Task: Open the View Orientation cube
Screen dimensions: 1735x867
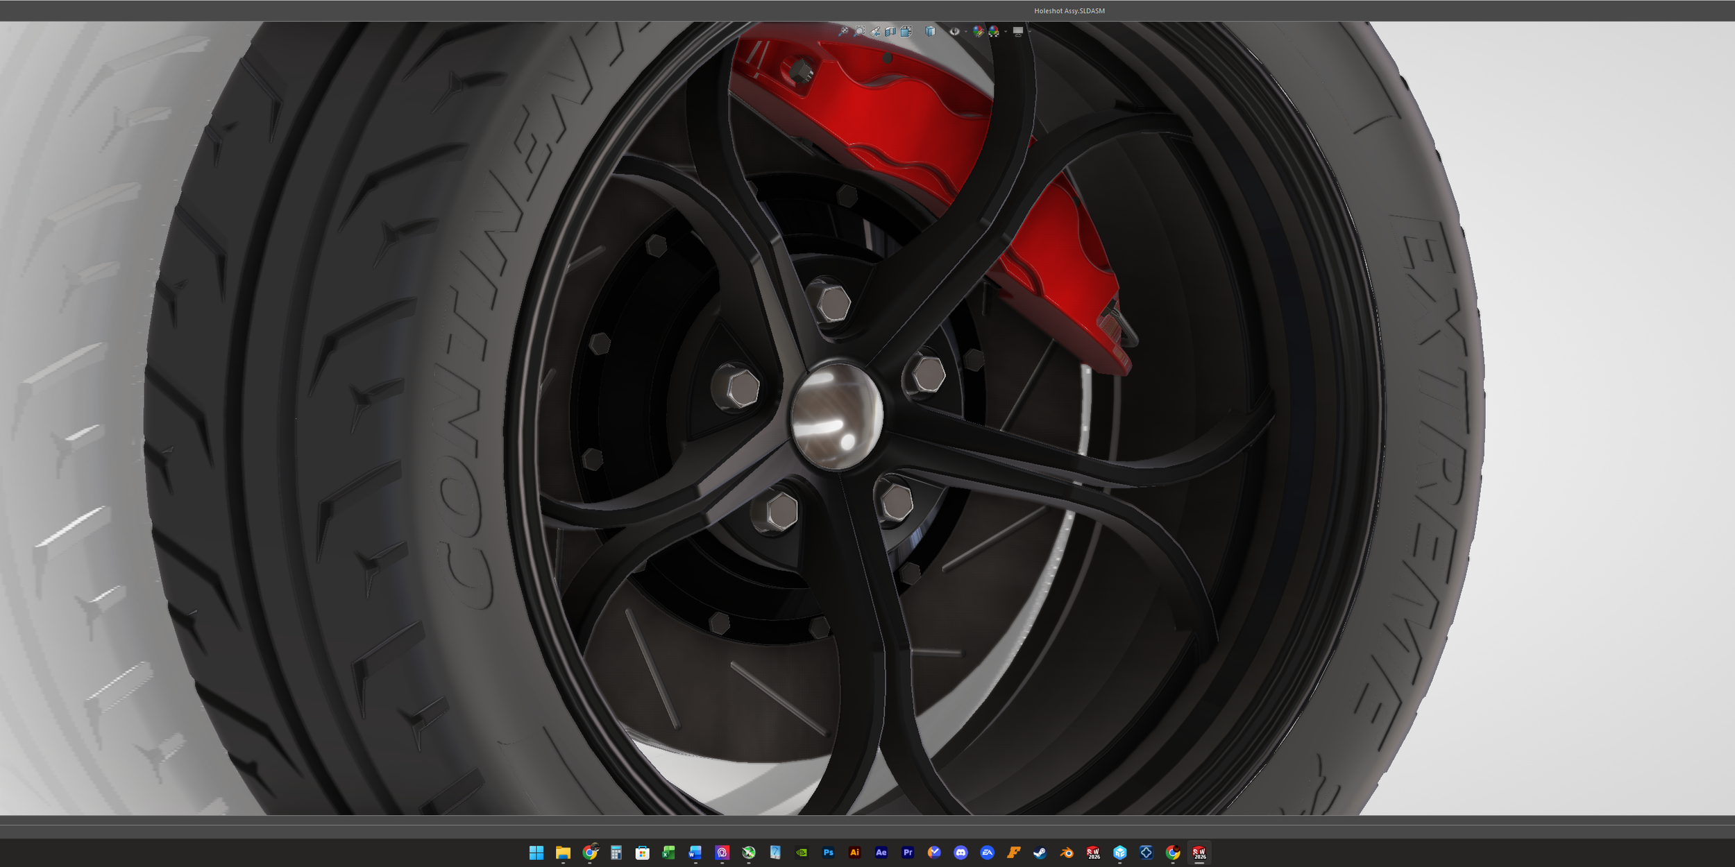Action: (x=906, y=31)
